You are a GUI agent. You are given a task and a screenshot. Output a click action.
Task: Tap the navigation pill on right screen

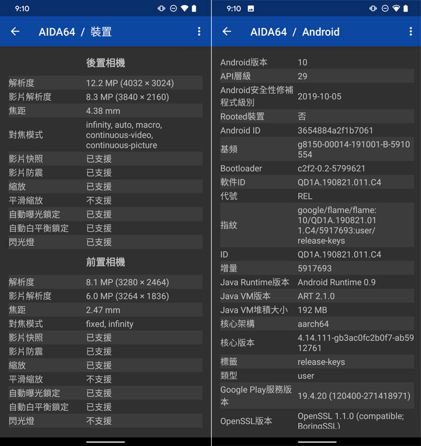click(x=317, y=442)
